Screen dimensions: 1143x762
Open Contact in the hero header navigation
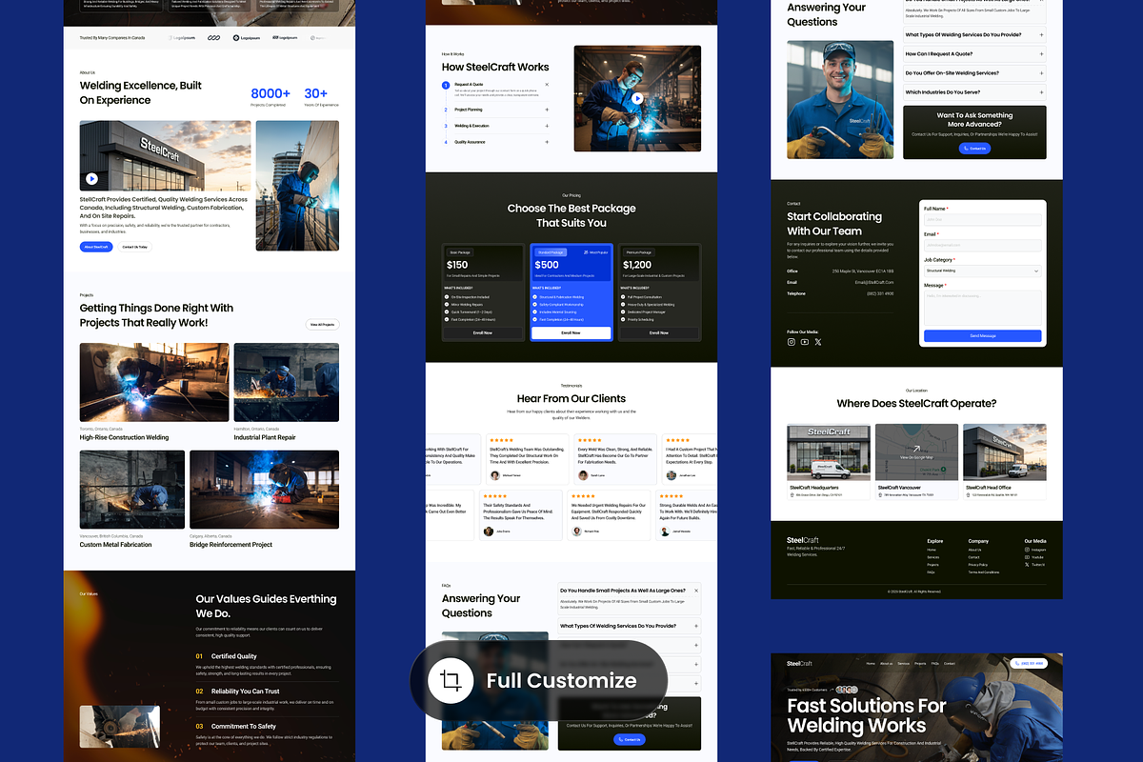[x=951, y=663]
